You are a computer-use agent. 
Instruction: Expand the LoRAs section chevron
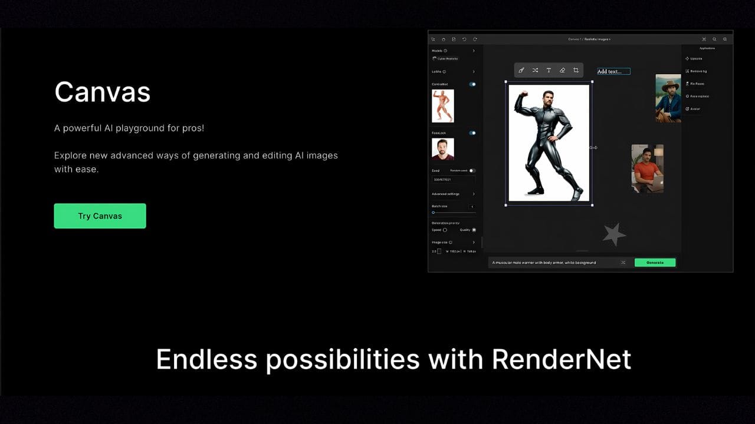[474, 72]
